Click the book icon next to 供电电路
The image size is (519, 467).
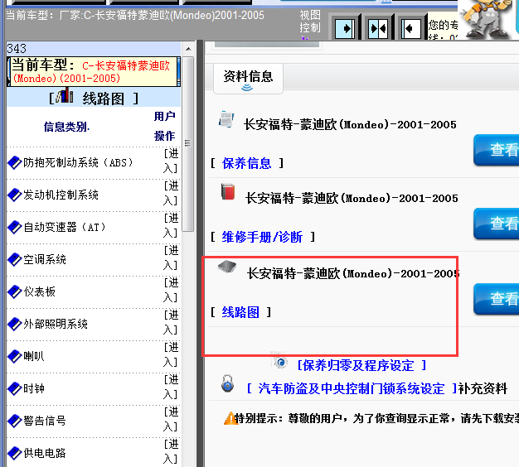click(15, 453)
